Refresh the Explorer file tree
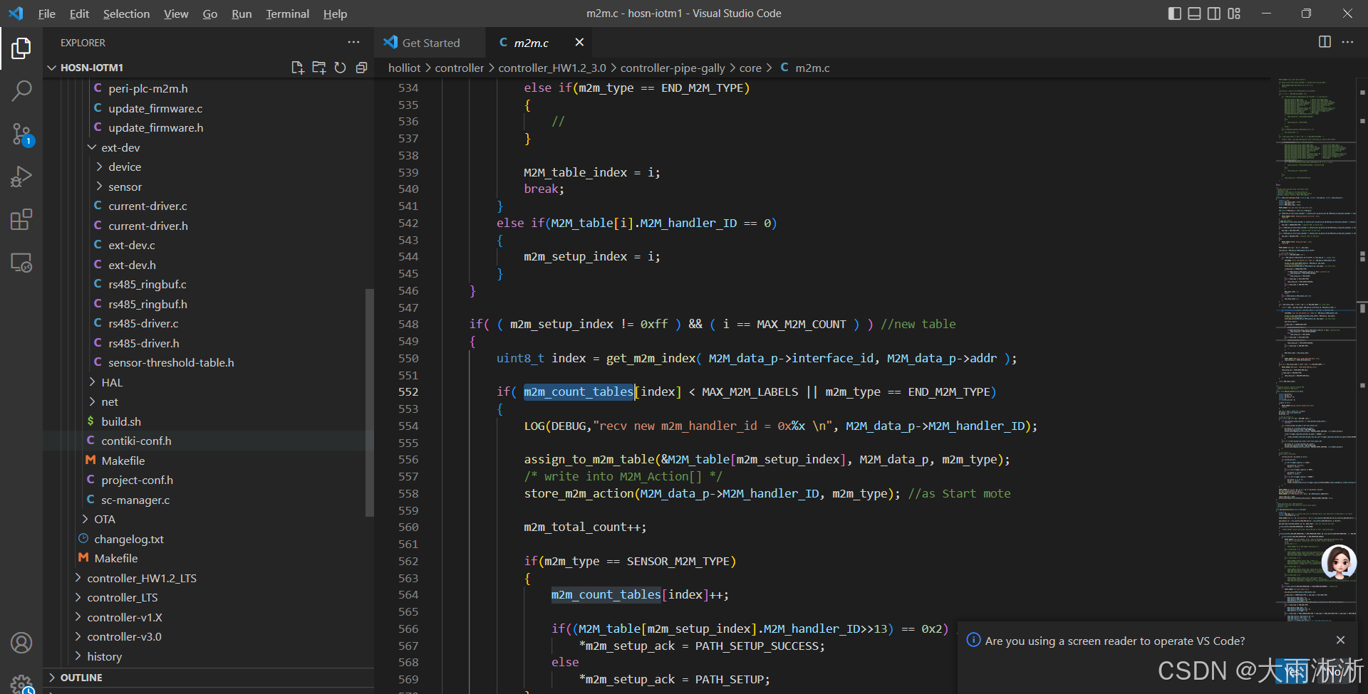Image resolution: width=1368 pixels, height=694 pixels. tap(340, 67)
